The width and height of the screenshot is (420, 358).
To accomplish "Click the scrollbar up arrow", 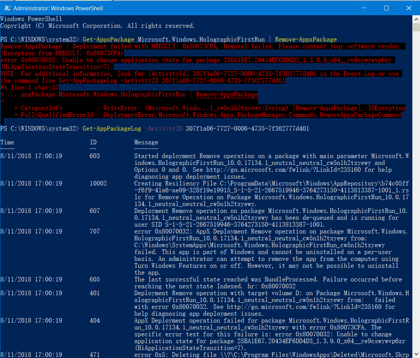I will (416, 19).
